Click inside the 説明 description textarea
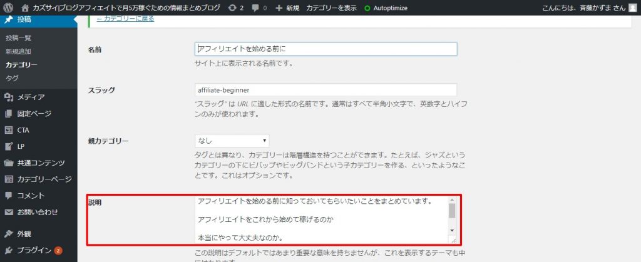The width and height of the screenshot is (641, 262). 322,220
